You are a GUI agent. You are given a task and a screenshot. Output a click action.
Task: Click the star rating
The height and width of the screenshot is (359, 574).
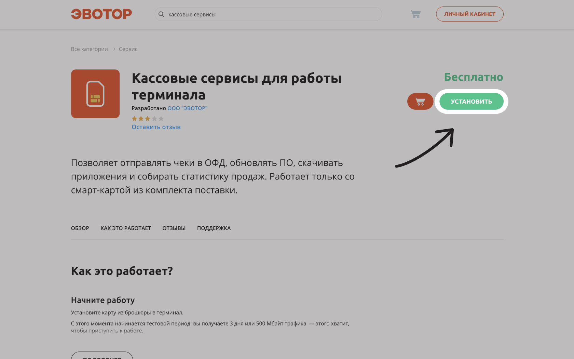pos(148,119)
